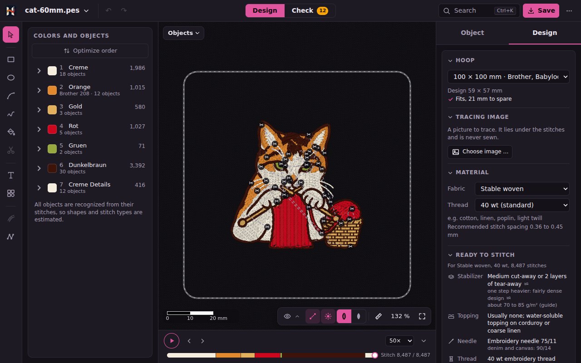The image size is (581, 363).
Task: Expand the Creme color group
Action: (x=39, y=70)
